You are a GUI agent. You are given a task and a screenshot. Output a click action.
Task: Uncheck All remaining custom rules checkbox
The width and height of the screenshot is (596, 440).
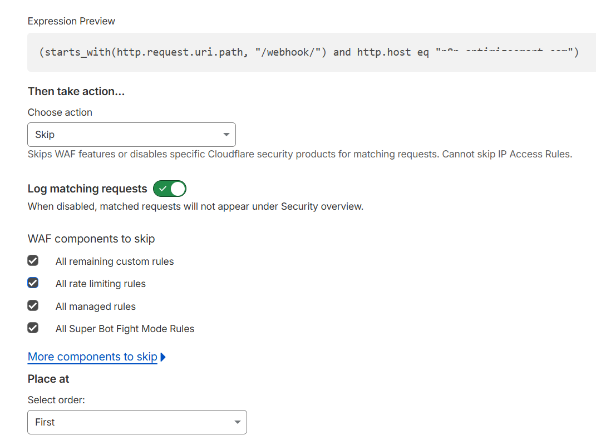point(33,261)
